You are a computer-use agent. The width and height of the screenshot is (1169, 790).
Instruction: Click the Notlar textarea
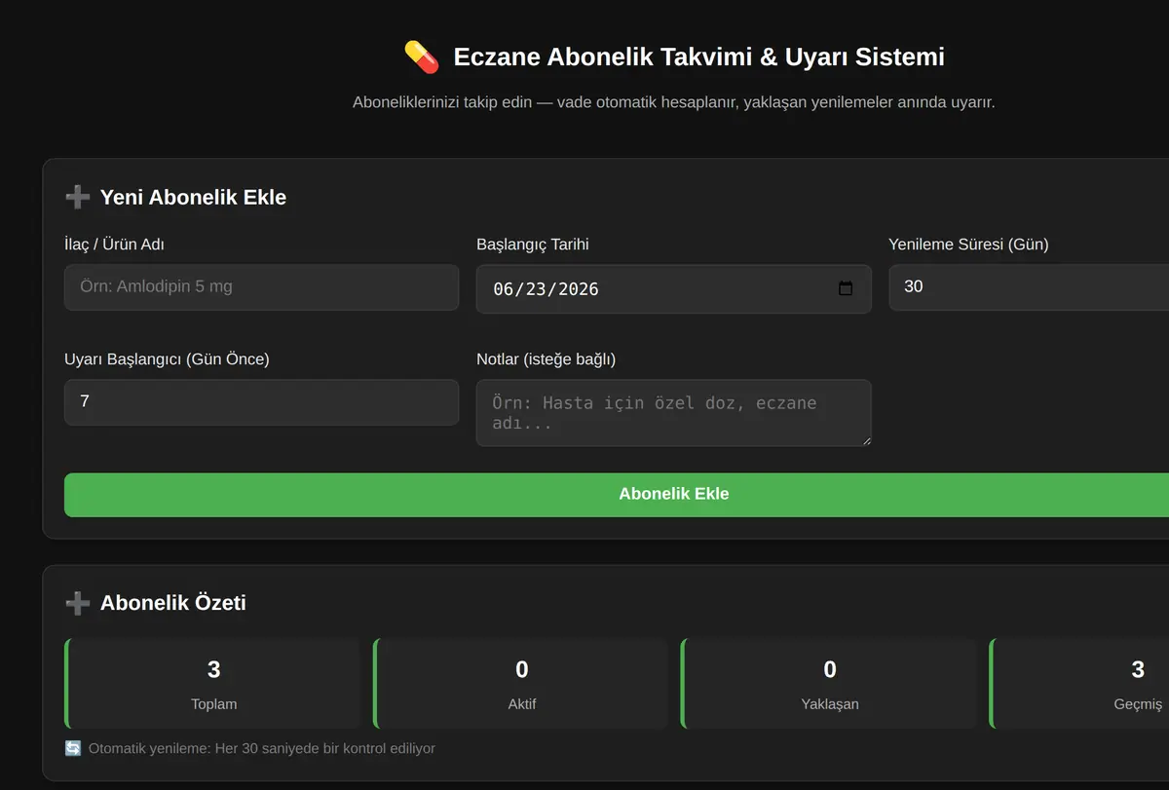pos(673,413)
